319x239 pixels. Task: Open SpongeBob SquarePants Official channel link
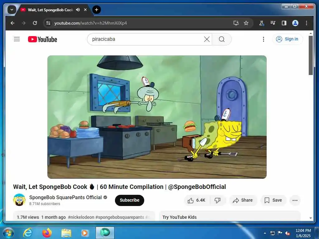pos(65,197)
